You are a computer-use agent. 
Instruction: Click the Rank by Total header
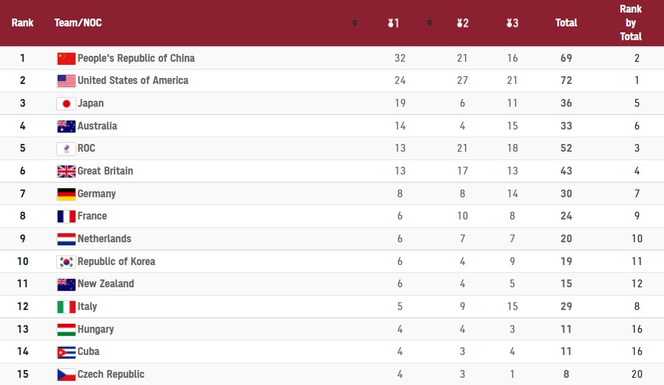pyautogui.click(x=630, y=23)
